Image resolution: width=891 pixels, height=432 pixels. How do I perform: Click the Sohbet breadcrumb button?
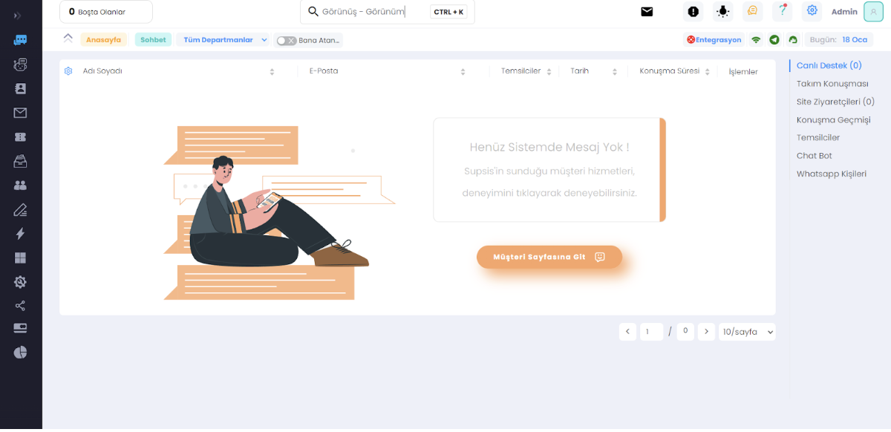[153, 40]
